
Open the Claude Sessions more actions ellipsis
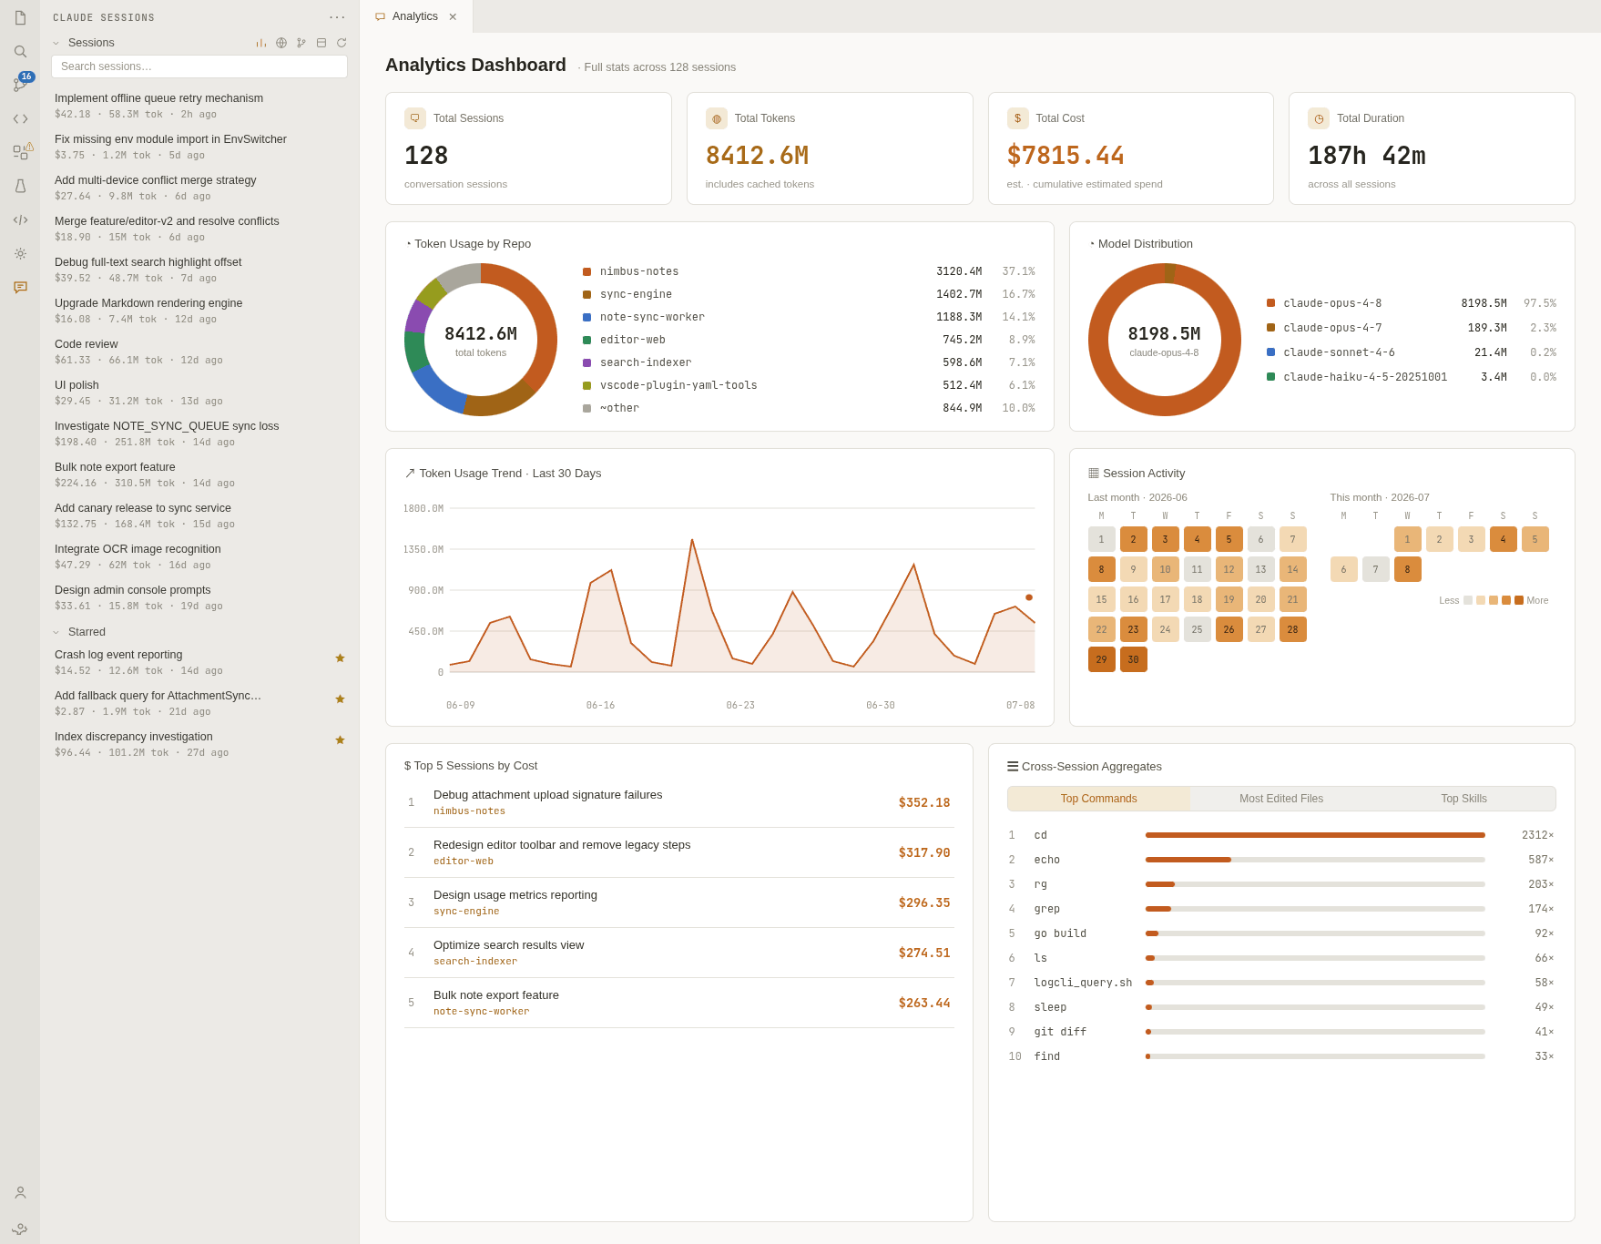pyautogui.click(x=338, y=17)
